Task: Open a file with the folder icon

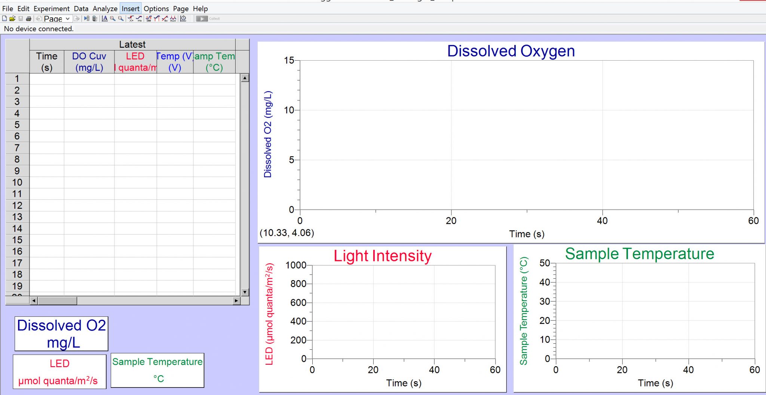Action: pos(12,18)
